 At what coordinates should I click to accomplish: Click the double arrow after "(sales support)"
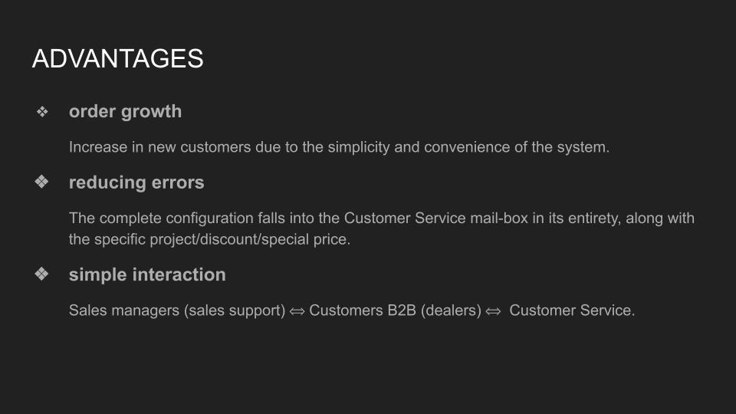click(x=297, y=311)
